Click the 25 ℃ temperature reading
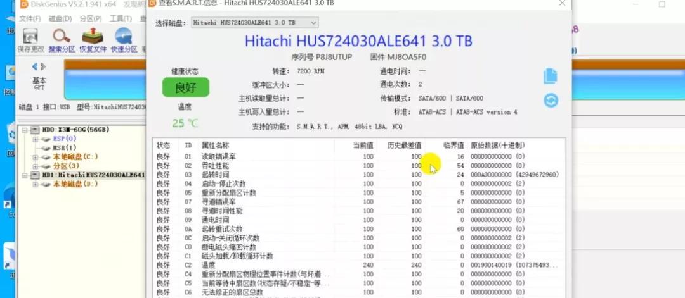This screenshot has height=298, width=685. [x=185, y=124]
